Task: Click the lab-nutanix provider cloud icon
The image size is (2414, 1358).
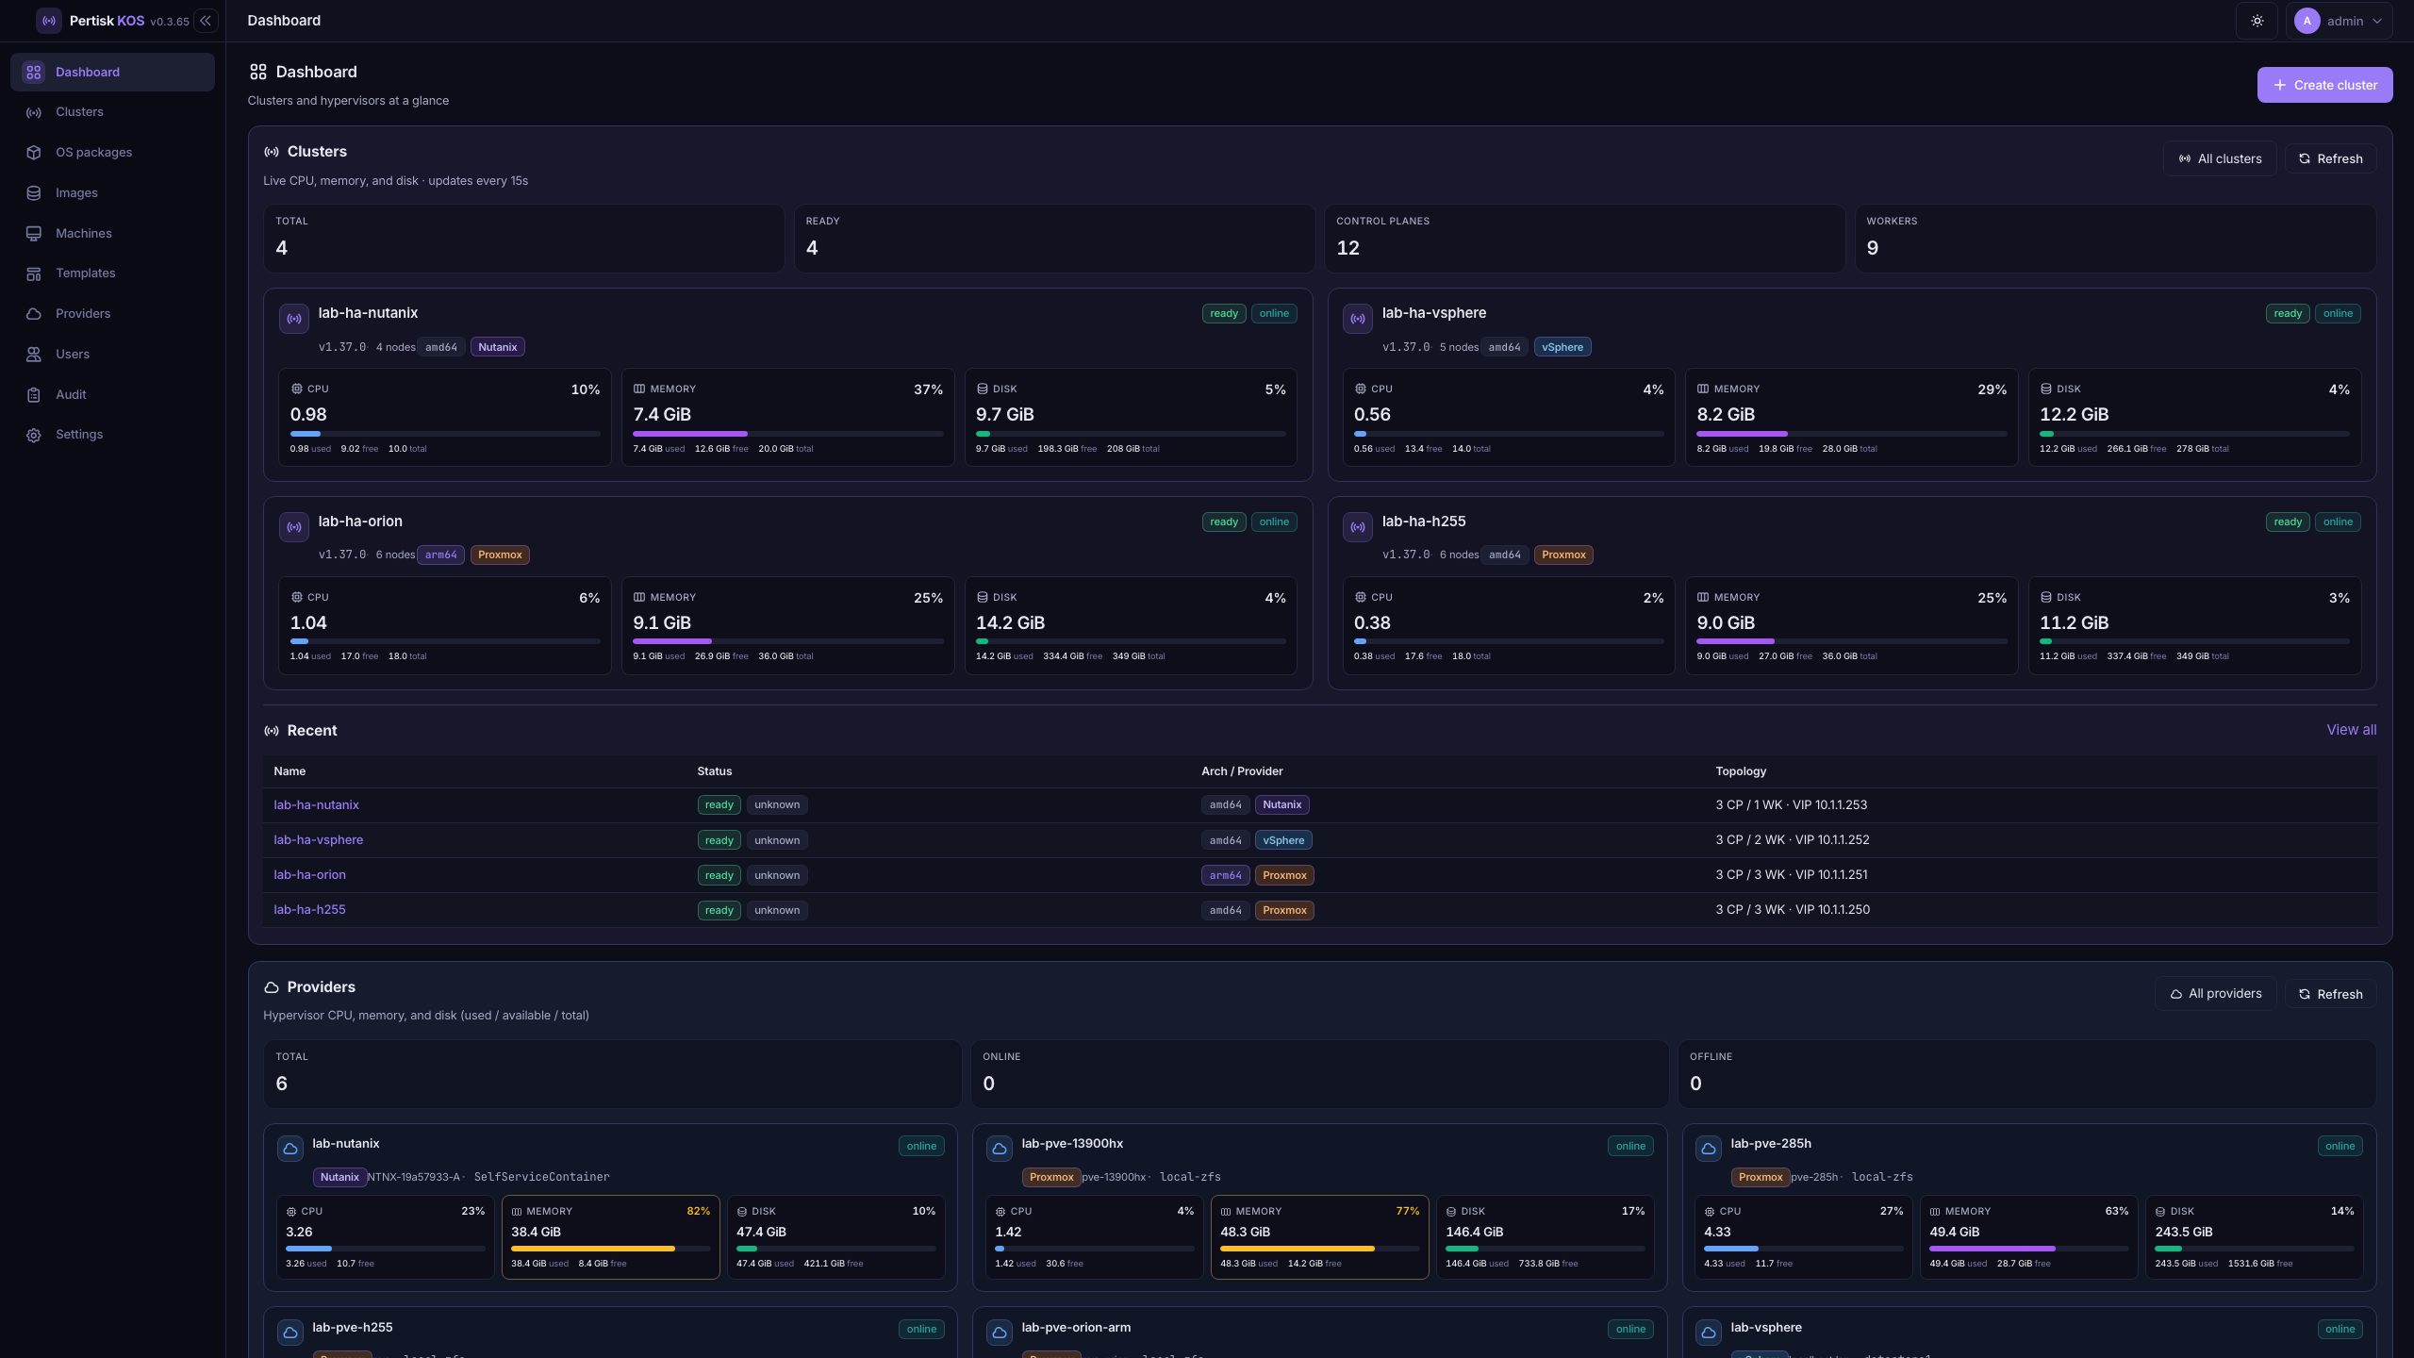Action: (x=290, y=1149)
